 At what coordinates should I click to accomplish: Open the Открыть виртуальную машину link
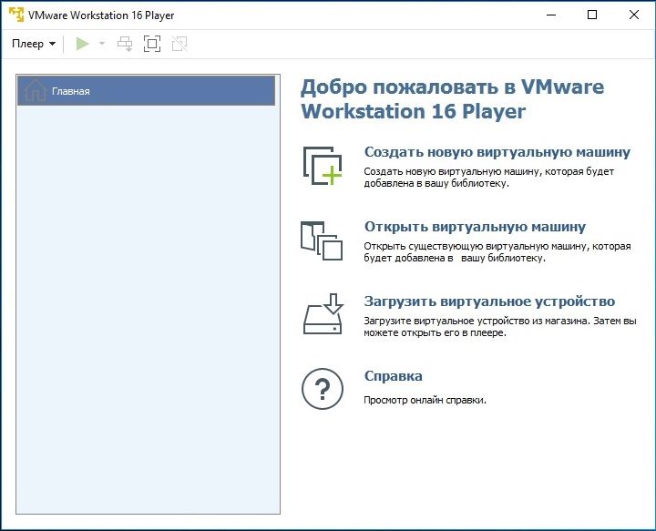475,227
